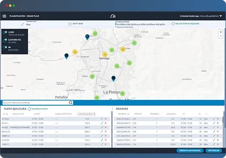This screenshot has height=158, width=226.
Task: Click Crear Plan Manual button
Action: (x=190, y=150)
